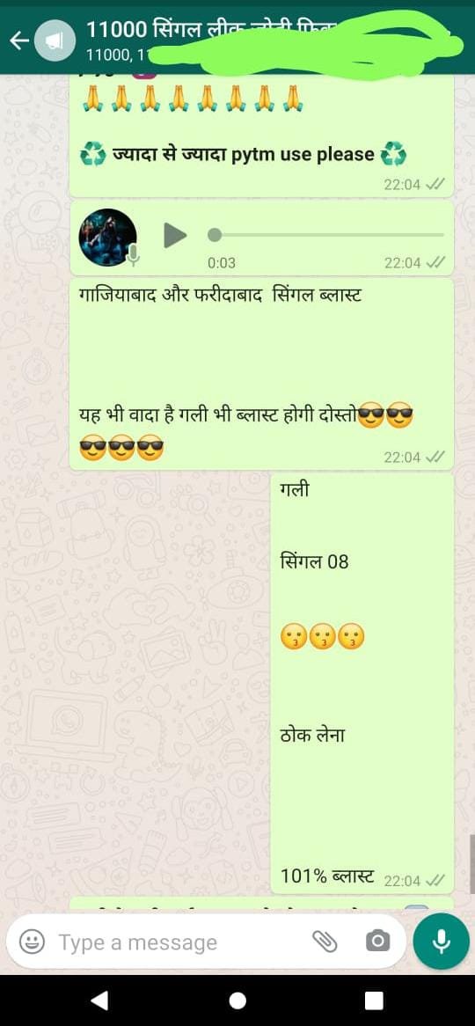Screen dimensions: 475x1026
Task: Tap the back arrow in chat header
Action: [19, 40]
